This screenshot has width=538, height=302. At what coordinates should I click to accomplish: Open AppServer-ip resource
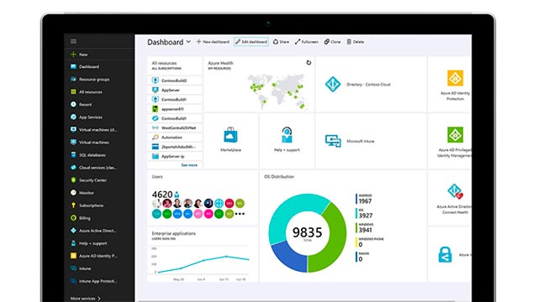[x=175, y=156]
